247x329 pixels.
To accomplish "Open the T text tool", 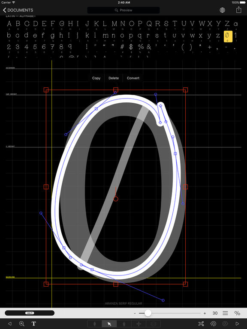I will pyautogui.click(x=34, y=324).
